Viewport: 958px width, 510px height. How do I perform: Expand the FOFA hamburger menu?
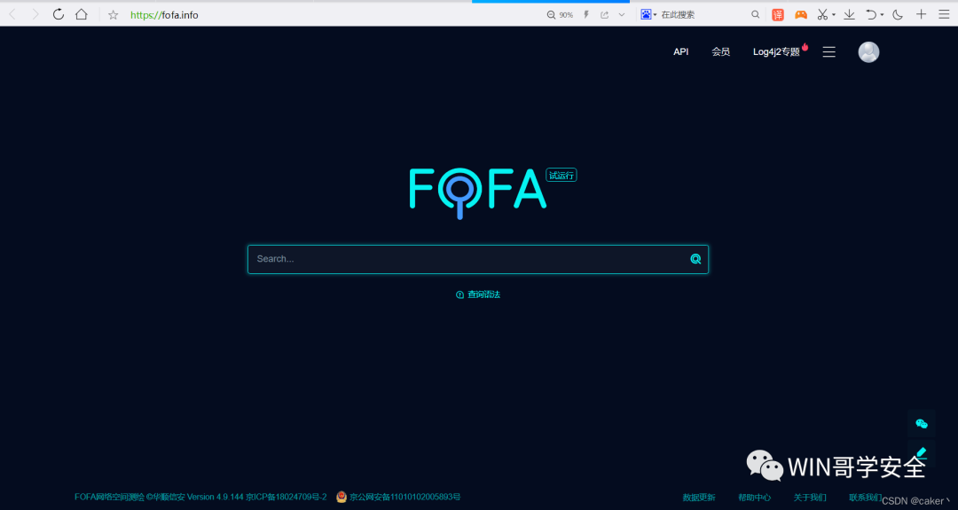click(829, 52)
